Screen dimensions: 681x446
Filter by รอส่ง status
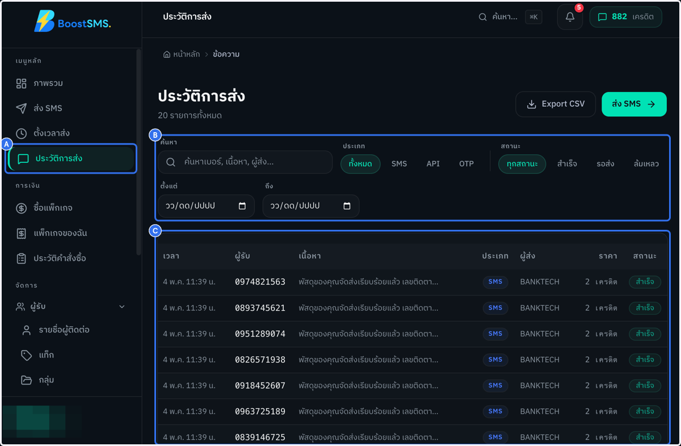pos(606,164)
